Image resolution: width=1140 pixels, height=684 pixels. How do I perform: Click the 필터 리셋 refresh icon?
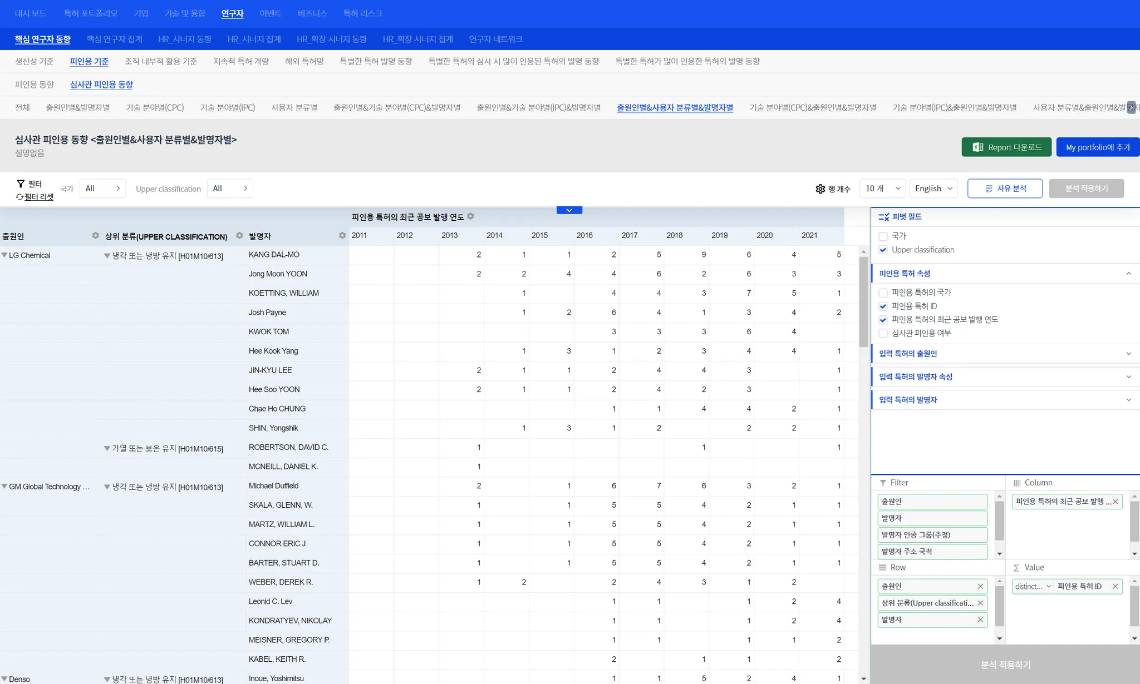click(x=19, y=197)
